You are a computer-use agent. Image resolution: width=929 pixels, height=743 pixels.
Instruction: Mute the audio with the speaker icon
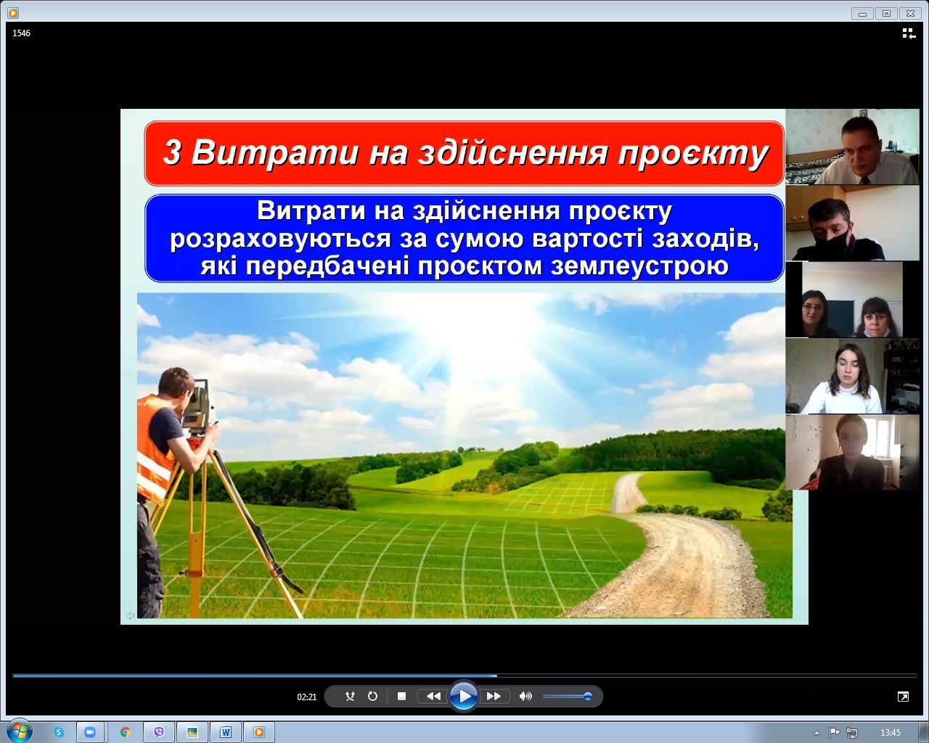coord(525,696)
